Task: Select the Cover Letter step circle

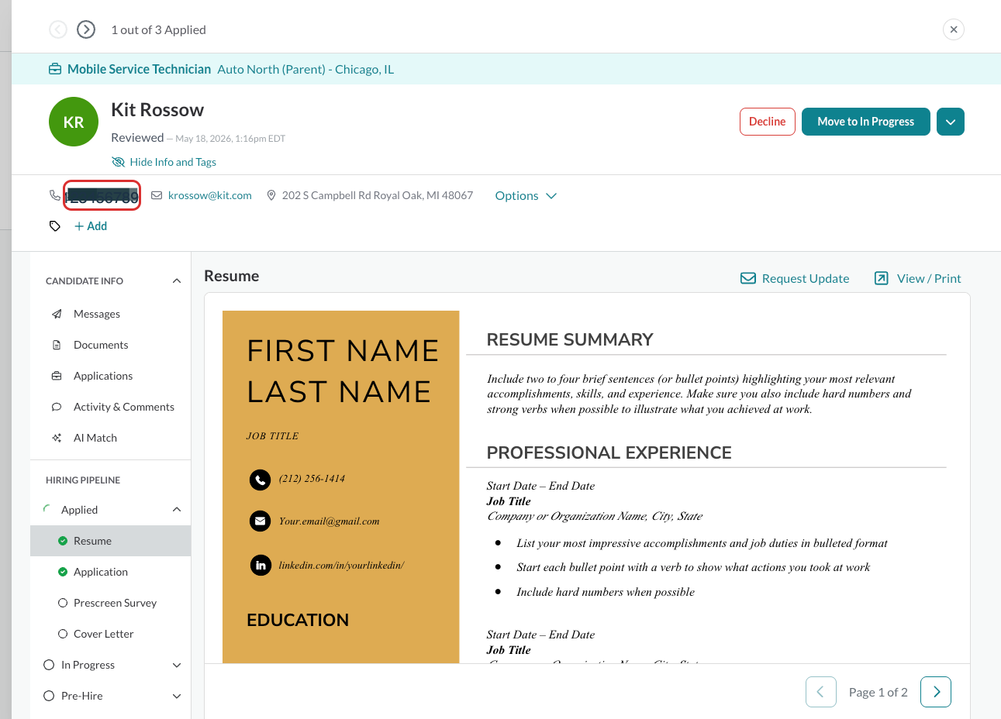Action: [63, 634]
